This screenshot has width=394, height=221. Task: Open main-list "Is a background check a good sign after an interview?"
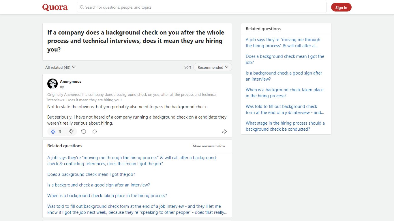point(99,185)
